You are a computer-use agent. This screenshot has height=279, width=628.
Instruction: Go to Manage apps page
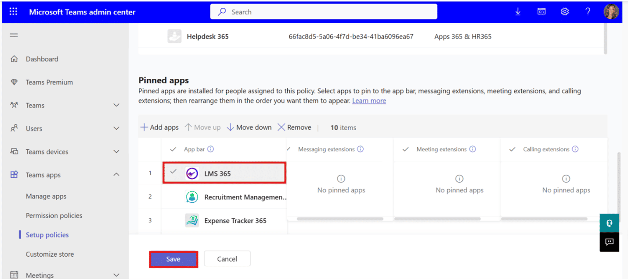(46, 196)
